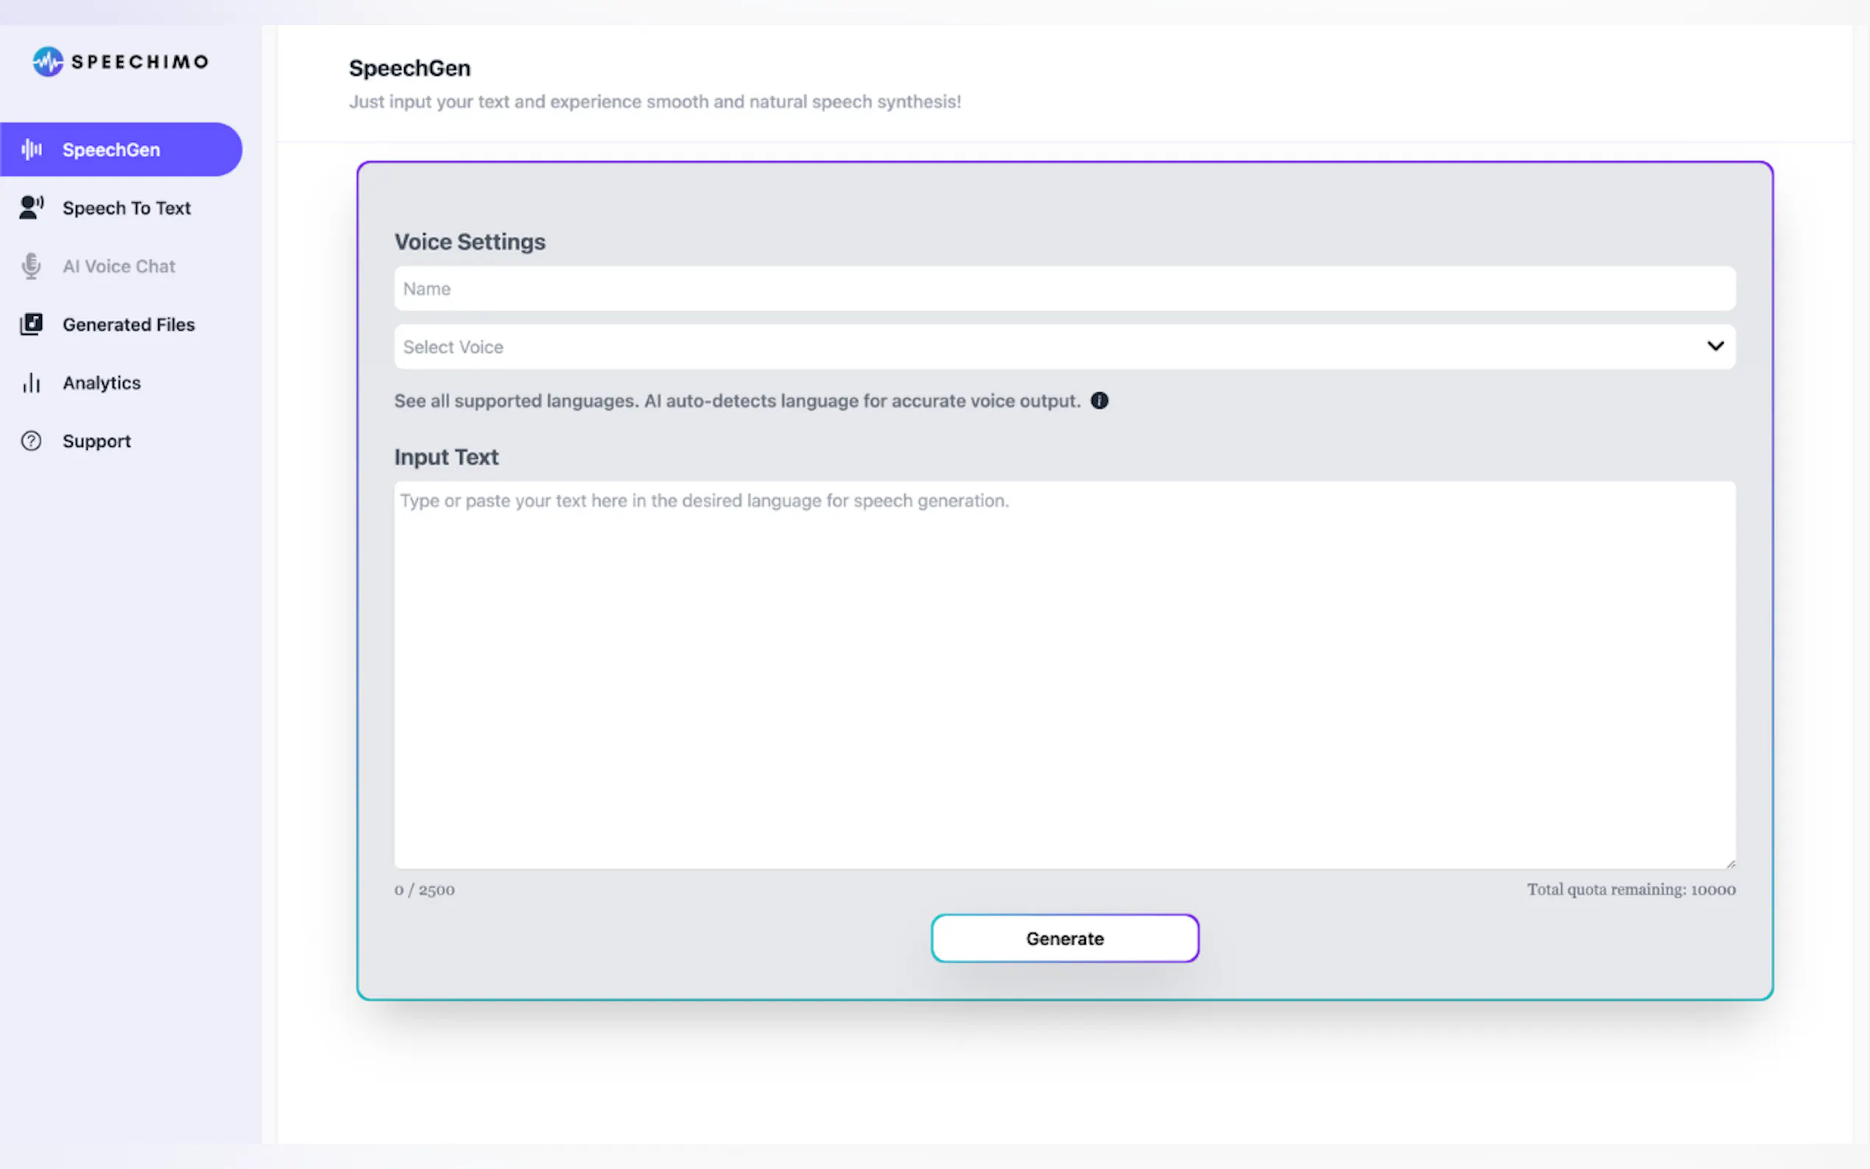Click the Name input field
The image size is (1870, 1169).
click(x=1064, y=289)
